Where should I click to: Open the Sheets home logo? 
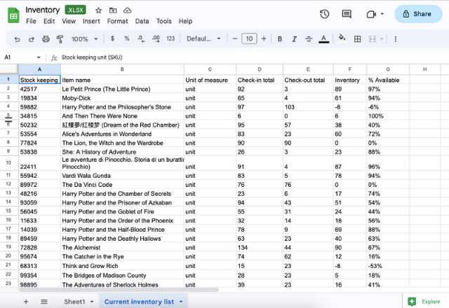coord(13,15)
